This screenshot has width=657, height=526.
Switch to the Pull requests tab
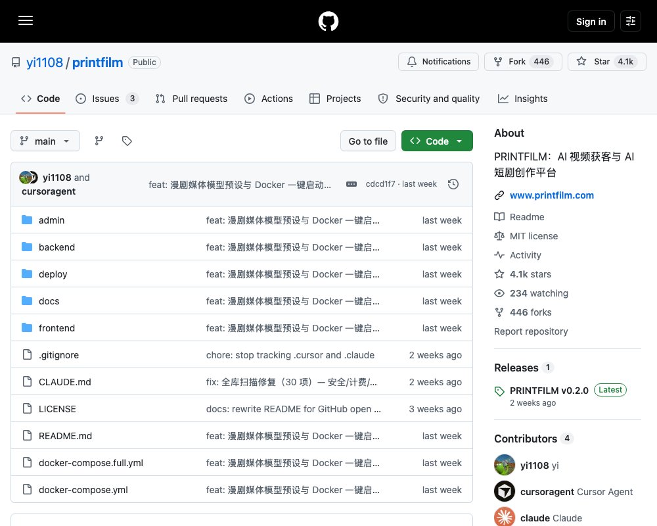click(191, 99)
